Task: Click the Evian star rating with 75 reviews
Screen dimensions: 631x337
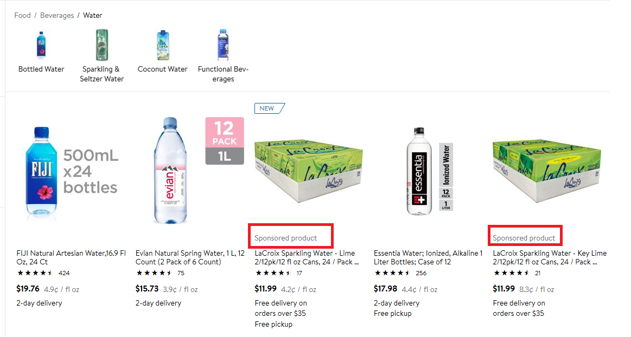Action: tap(154, 273)
